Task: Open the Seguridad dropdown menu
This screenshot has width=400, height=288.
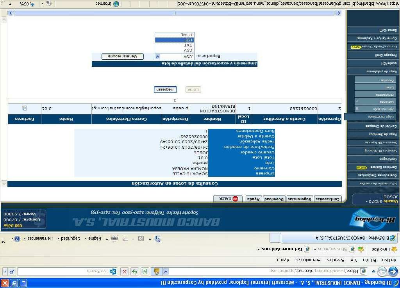Action: tap(69, 238)
